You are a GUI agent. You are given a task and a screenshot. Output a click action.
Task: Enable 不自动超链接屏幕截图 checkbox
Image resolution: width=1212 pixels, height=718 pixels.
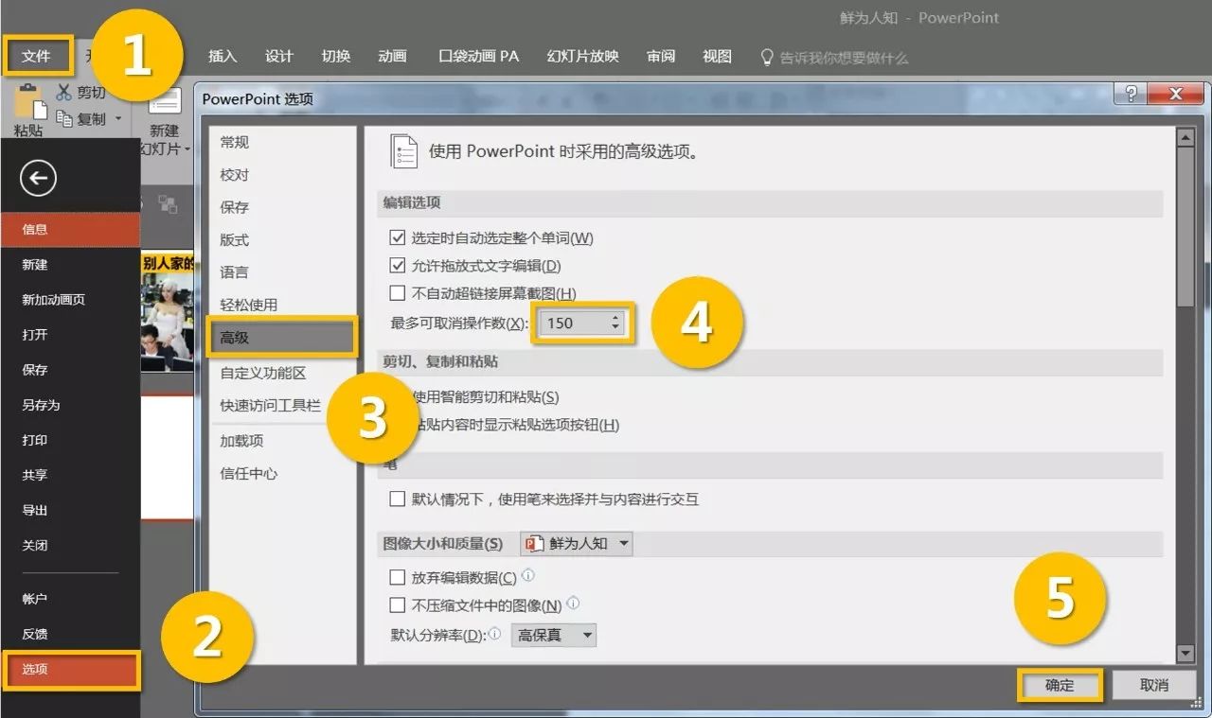pos(398,293)
